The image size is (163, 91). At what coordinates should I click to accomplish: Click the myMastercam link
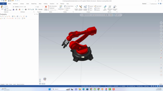154,4
